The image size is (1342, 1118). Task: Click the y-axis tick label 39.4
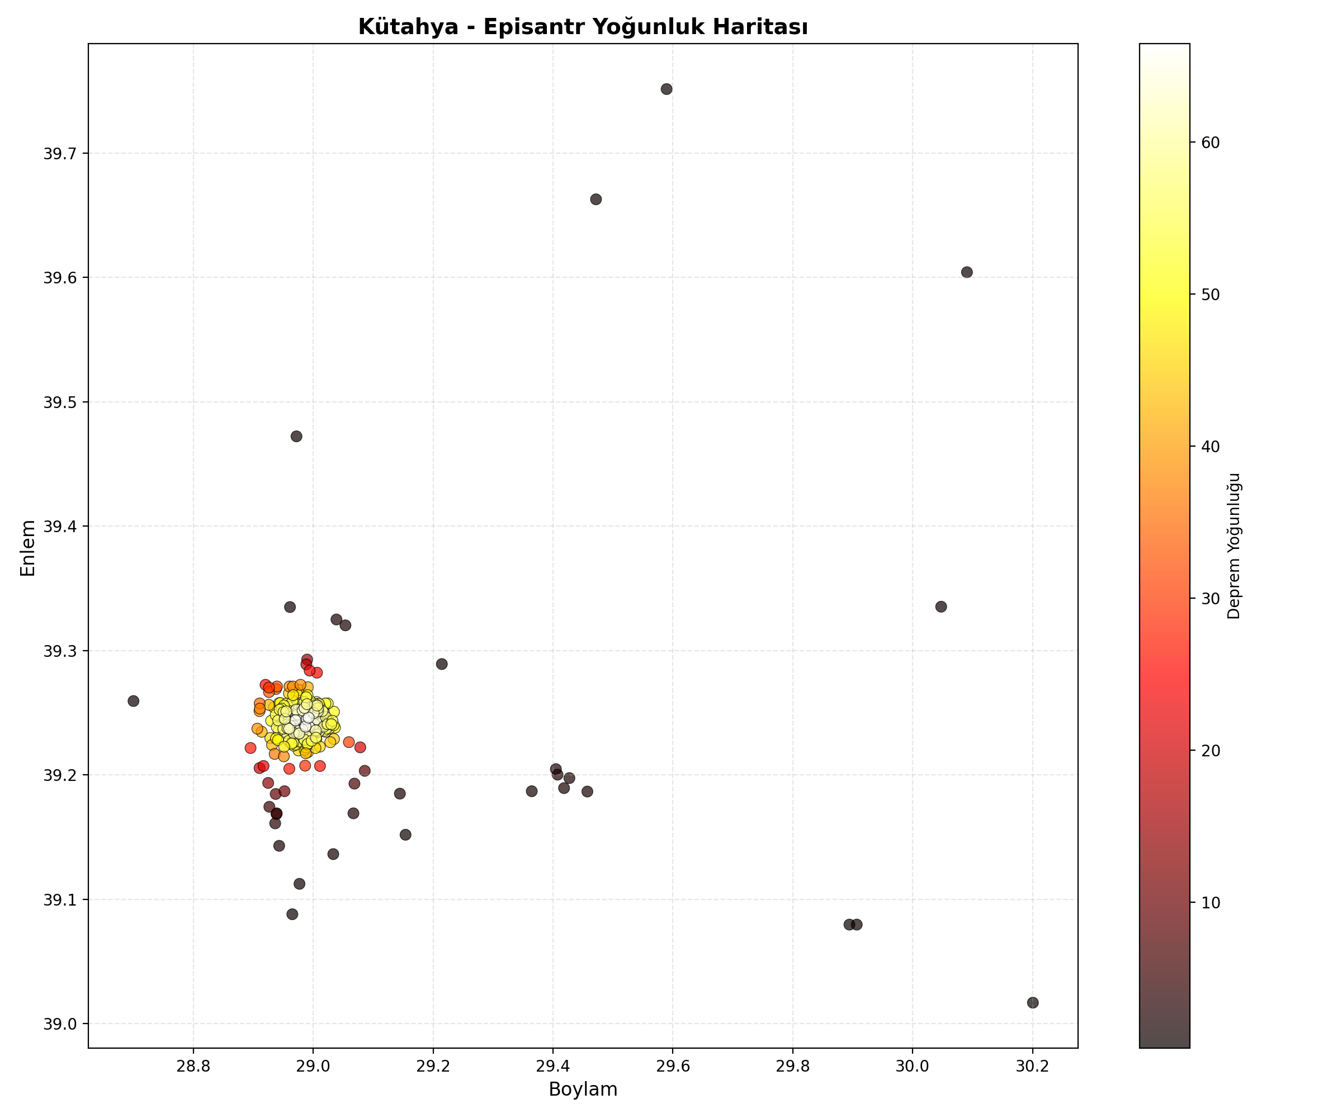tap(61, 527)
